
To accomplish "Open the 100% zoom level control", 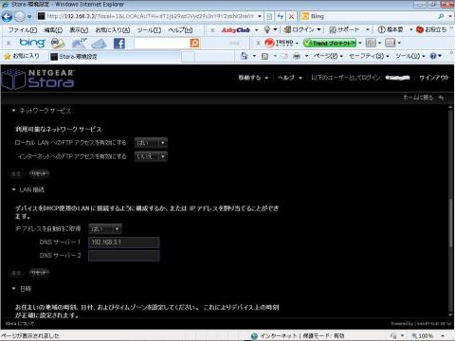I will [428, 335].
